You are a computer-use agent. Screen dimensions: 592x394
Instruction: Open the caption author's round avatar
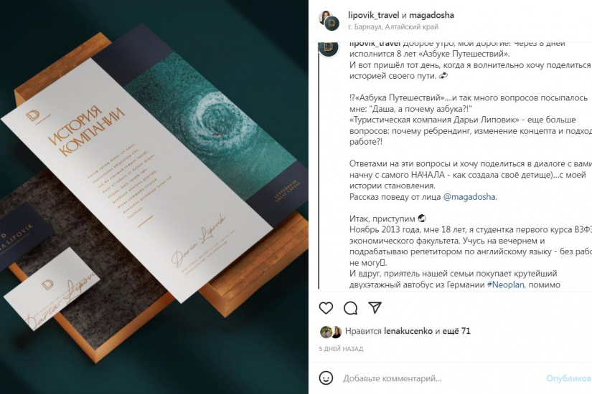point(329,49)
